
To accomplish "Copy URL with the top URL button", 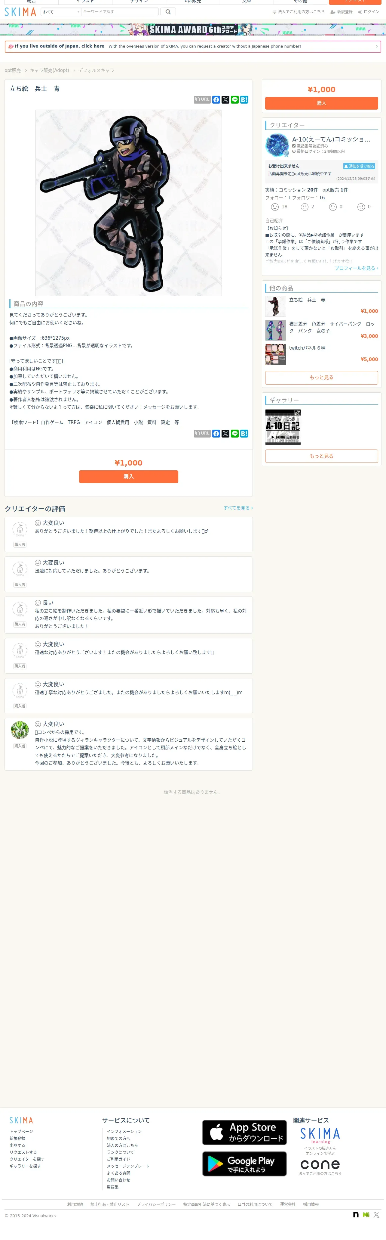I will (202, 99).
